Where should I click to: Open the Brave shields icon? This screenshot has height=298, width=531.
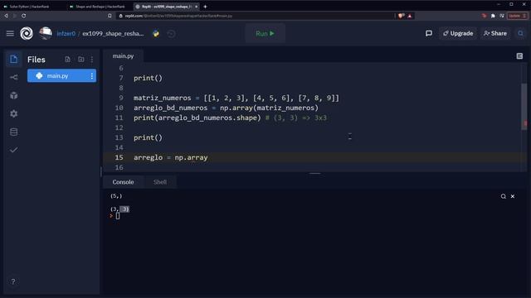(x=402, y=16)
